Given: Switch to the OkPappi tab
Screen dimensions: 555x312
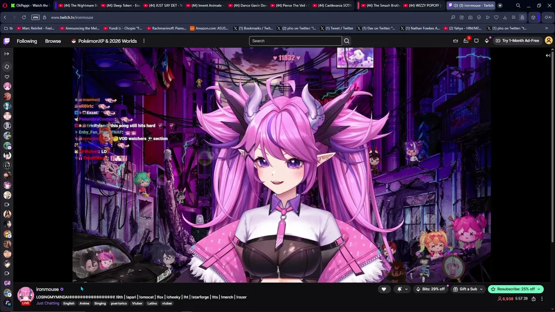Looking at the screenshot, I should (30, 6).
